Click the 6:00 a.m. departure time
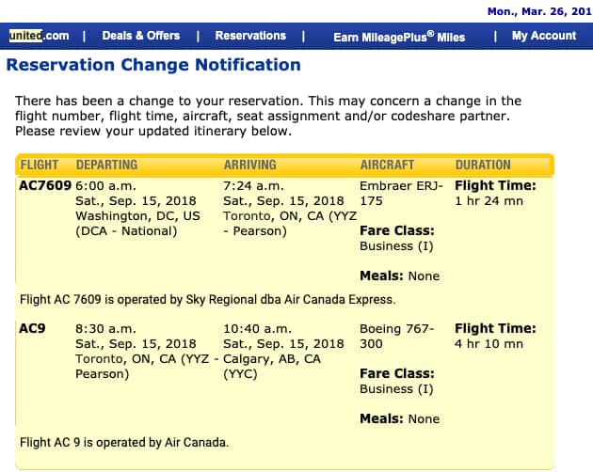This screenshot has width=593, height=472. point(105,186)
